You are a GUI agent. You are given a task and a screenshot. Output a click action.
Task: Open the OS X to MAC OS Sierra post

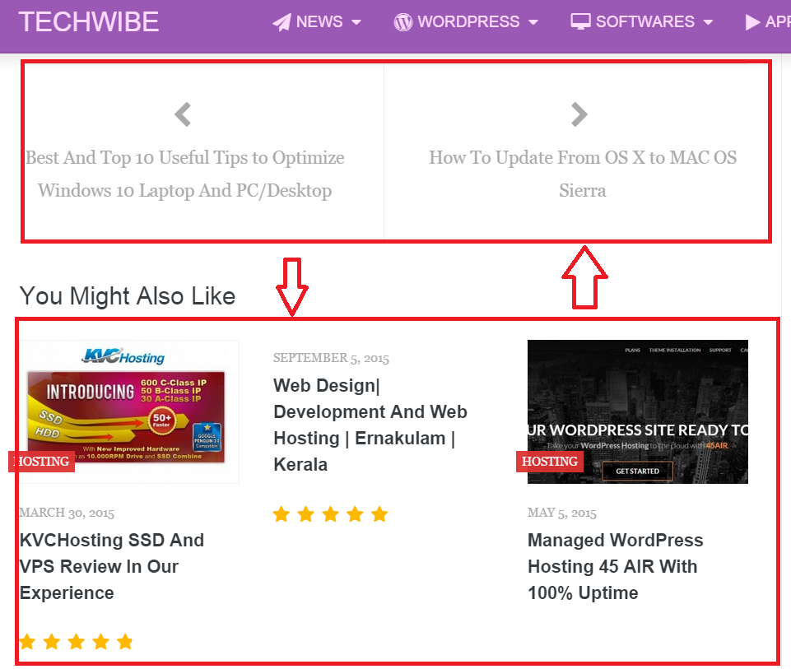(583, 174)
